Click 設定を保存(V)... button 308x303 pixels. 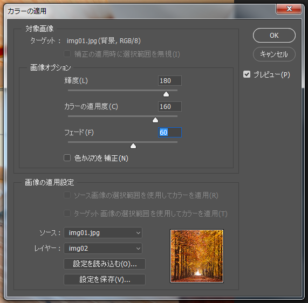(x=105, y=279)
